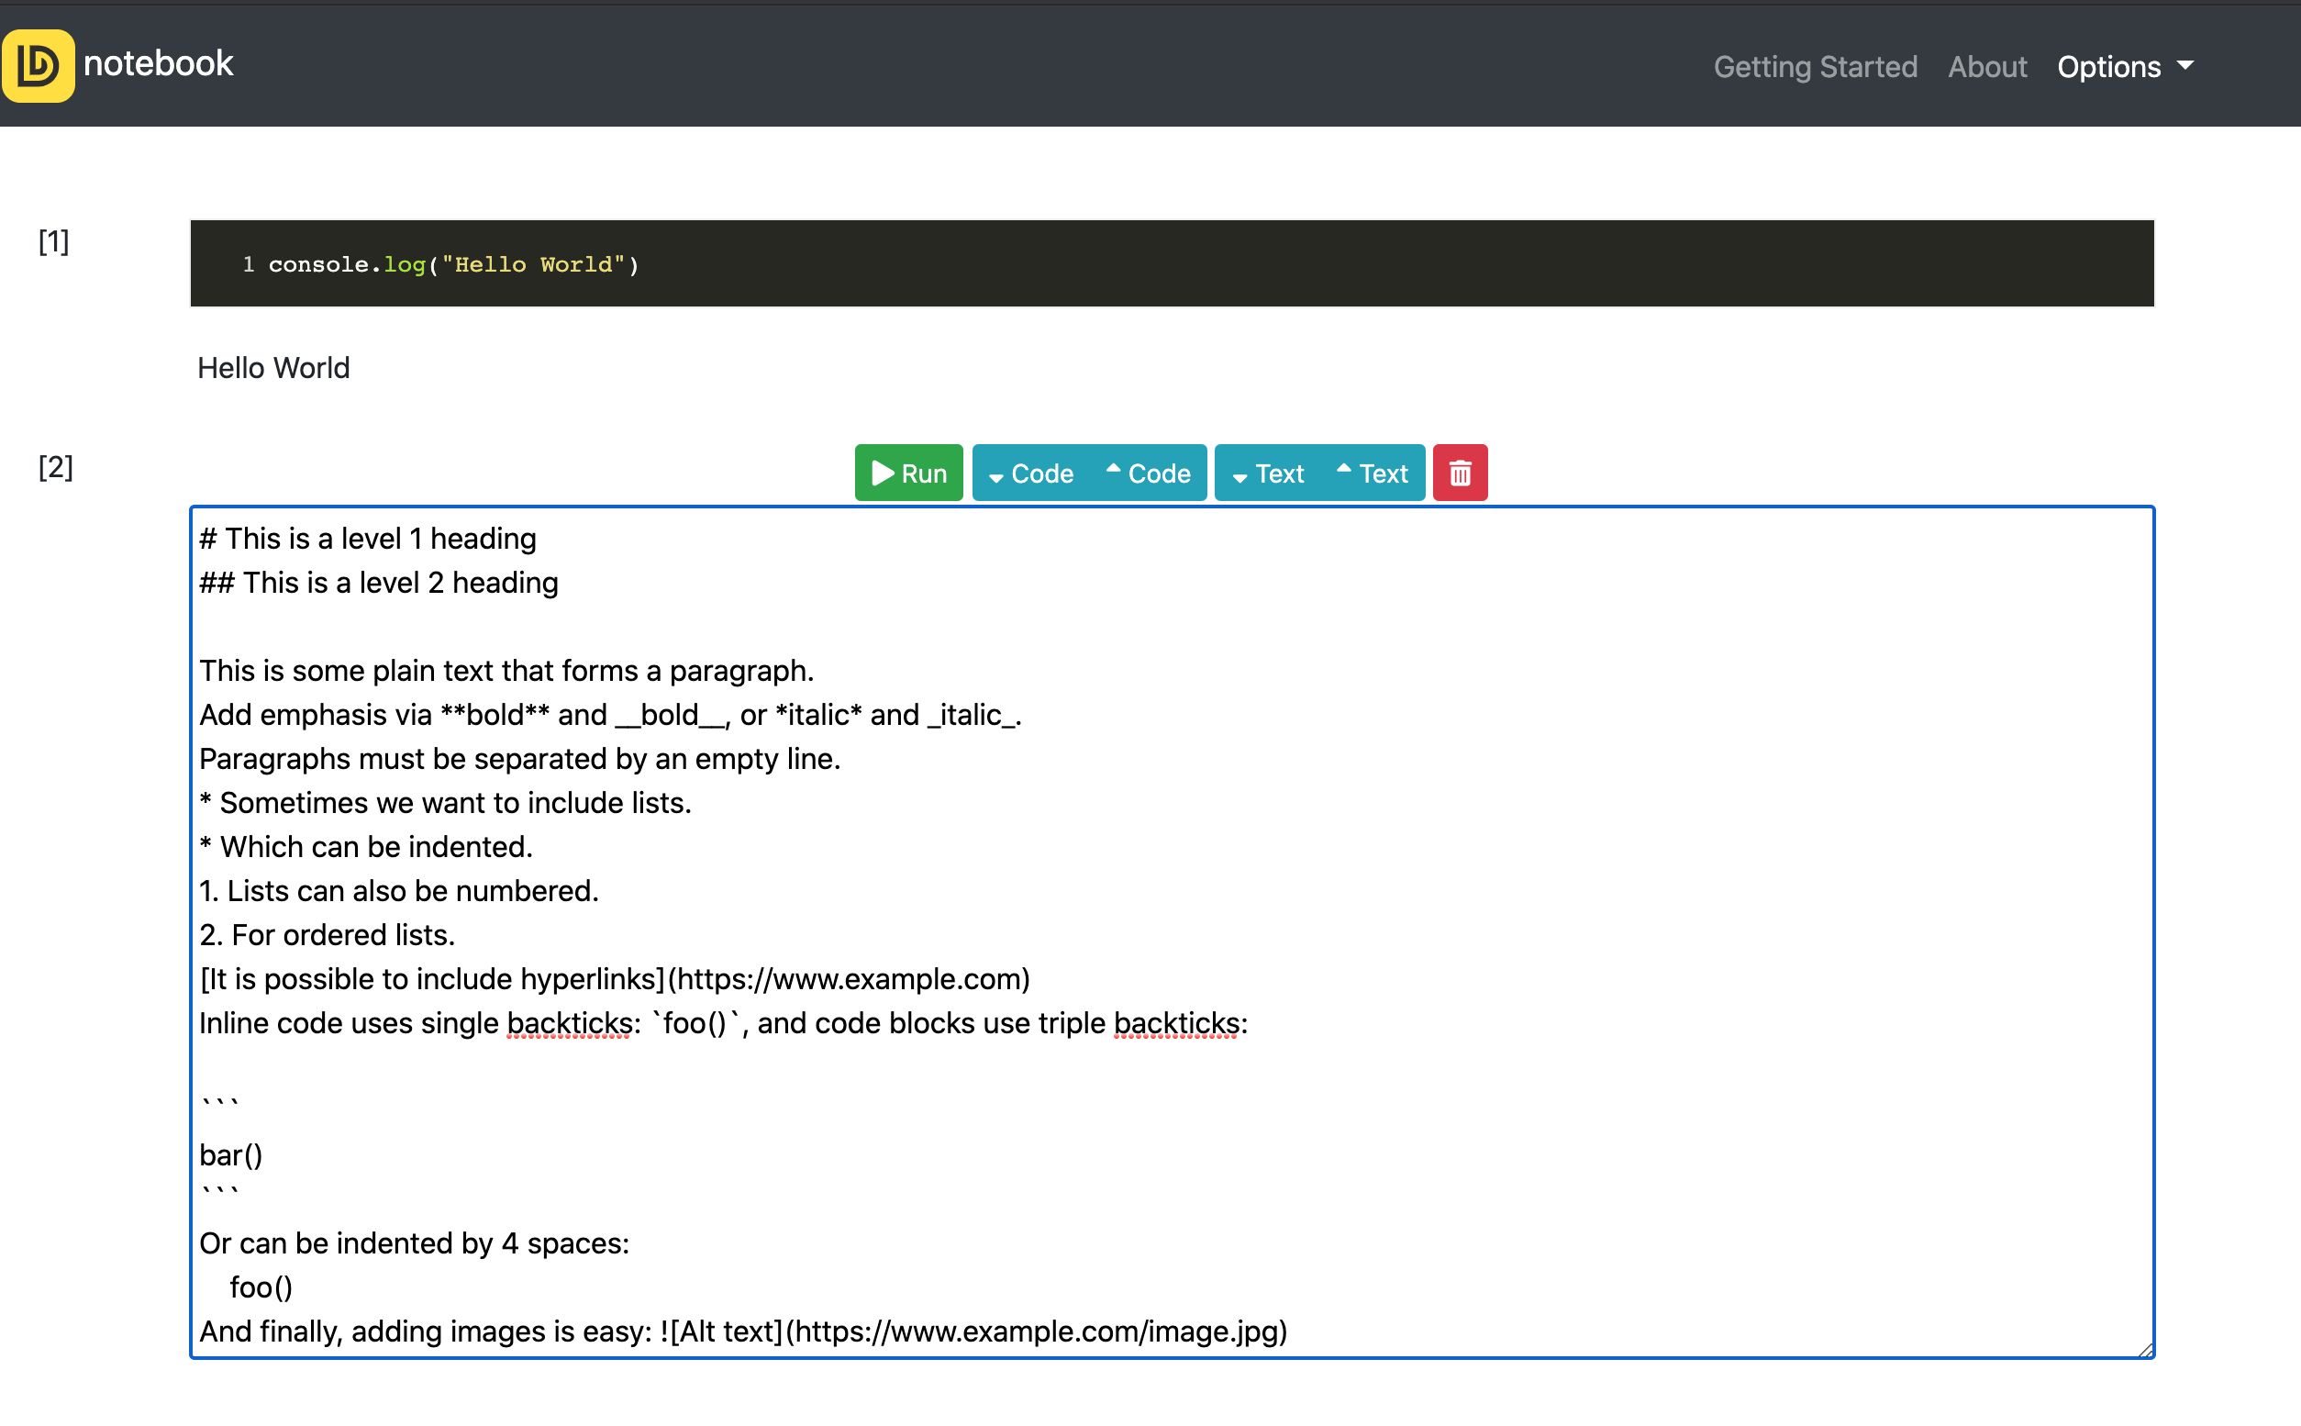Image resolution: width=2301 pixels, height=1426 pixels.
Task: Open the Getting Started page
Action: click(x=1815, y=67)
